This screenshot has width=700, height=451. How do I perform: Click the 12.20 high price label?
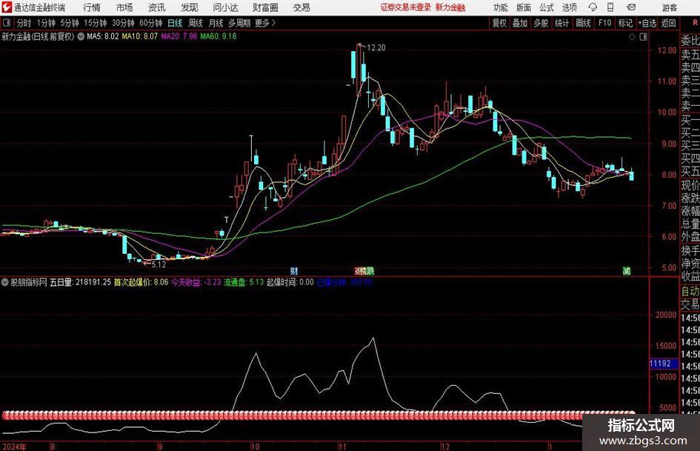tap(376, 48)
